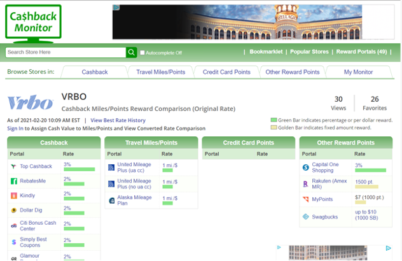Click the VRBO store logo
The image size is (402, 261).
tap(29, 102)
